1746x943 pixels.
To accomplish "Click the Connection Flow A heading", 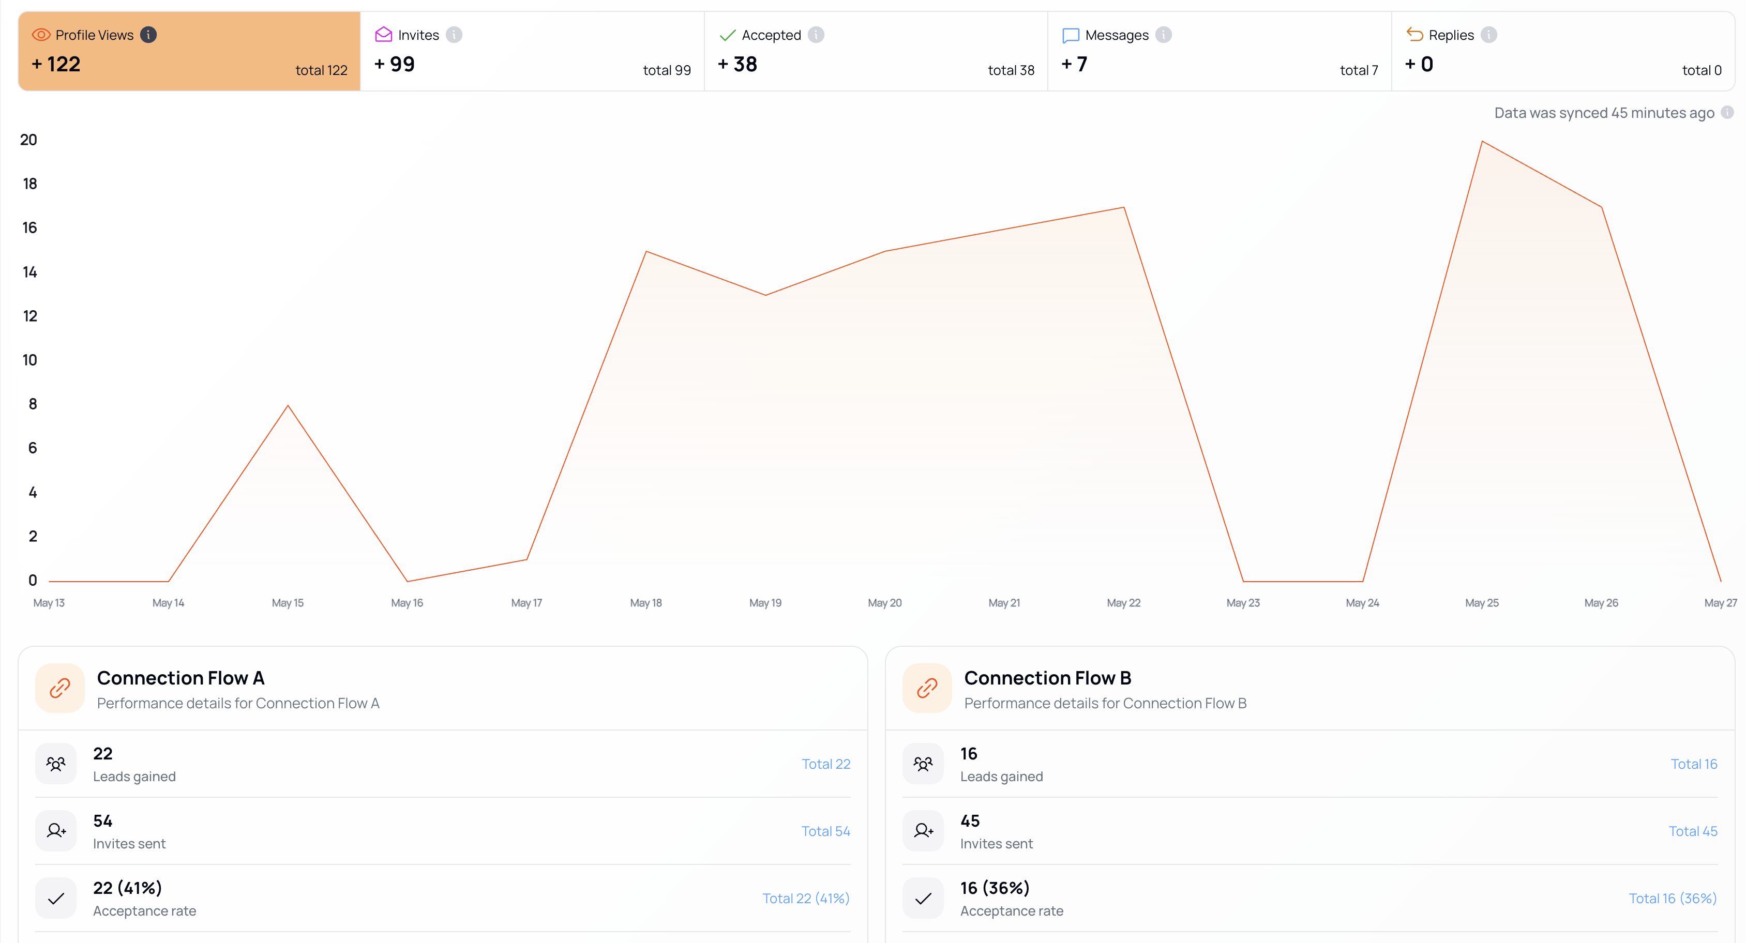I will pos(181,678).
